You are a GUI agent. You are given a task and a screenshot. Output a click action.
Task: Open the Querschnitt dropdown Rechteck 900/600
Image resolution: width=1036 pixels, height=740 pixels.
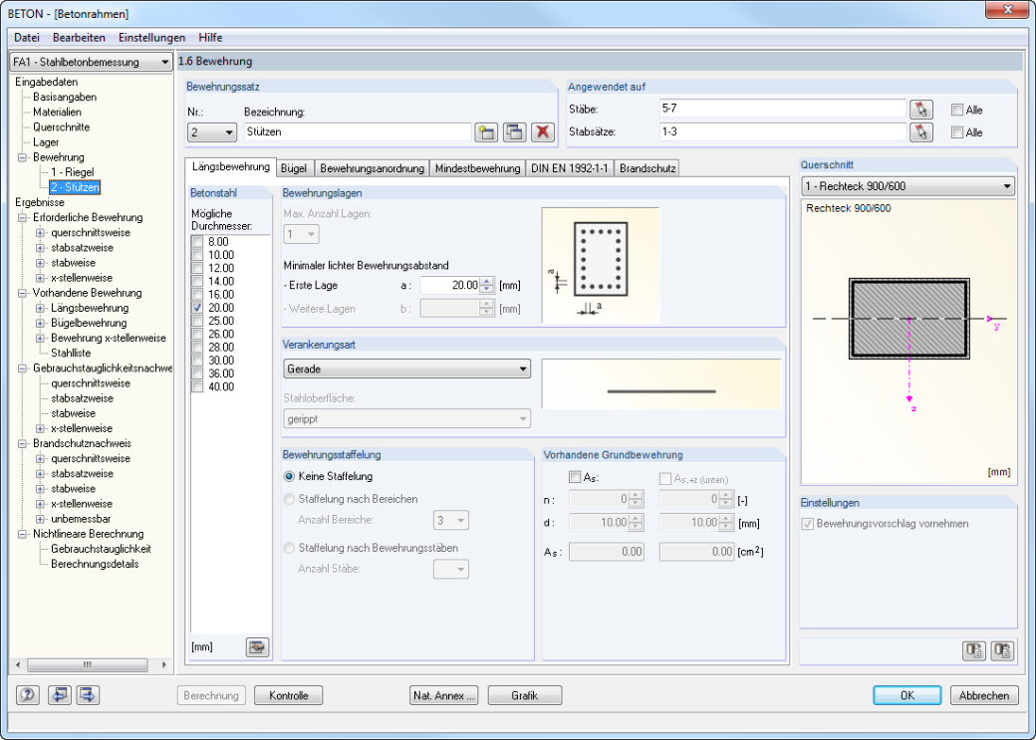click(x=907, y=186)
